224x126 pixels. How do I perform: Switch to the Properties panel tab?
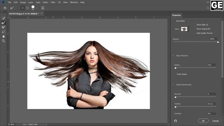(176, 15)
